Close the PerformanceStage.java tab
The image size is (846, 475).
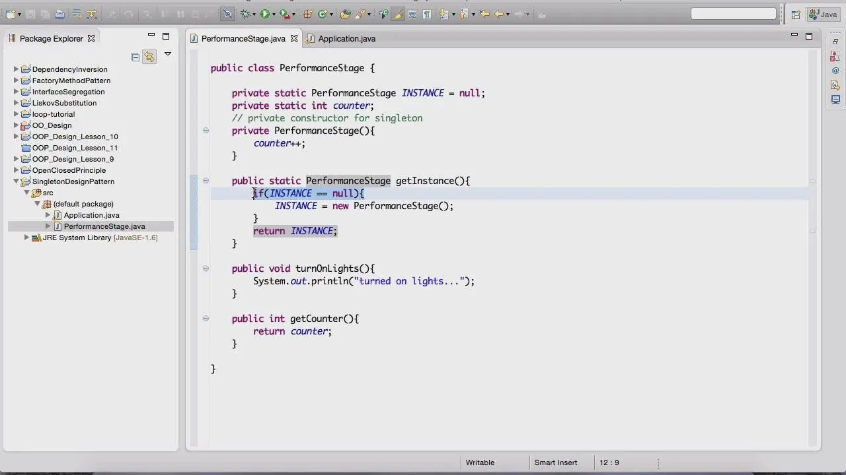294,38
